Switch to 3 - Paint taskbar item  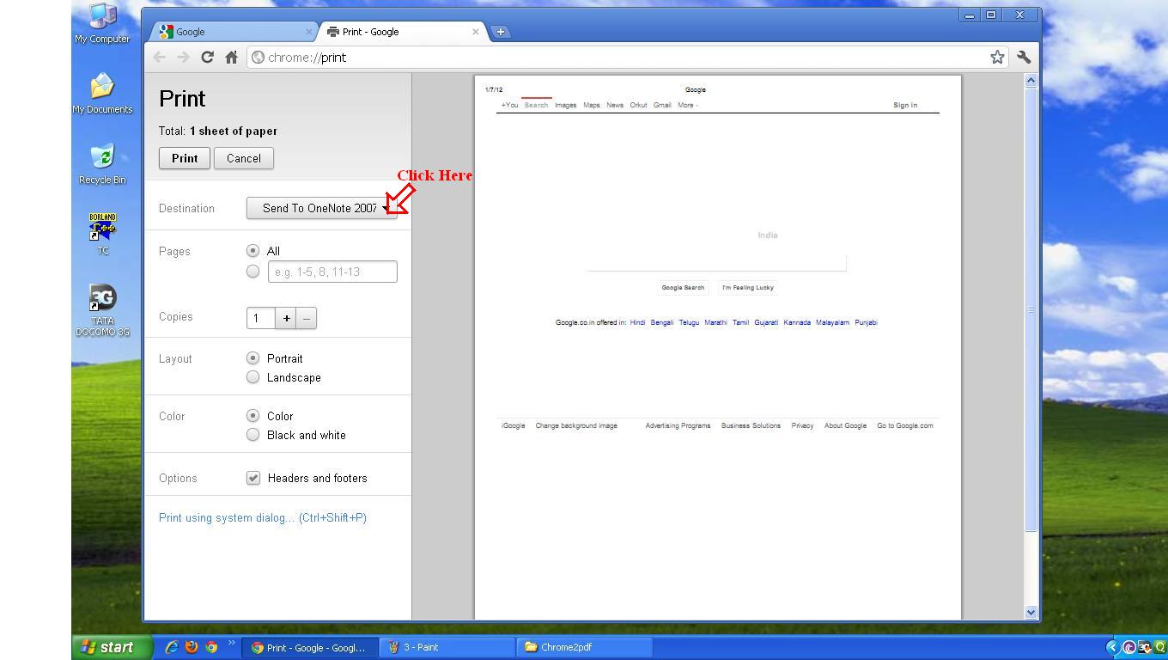pos(447,647)
